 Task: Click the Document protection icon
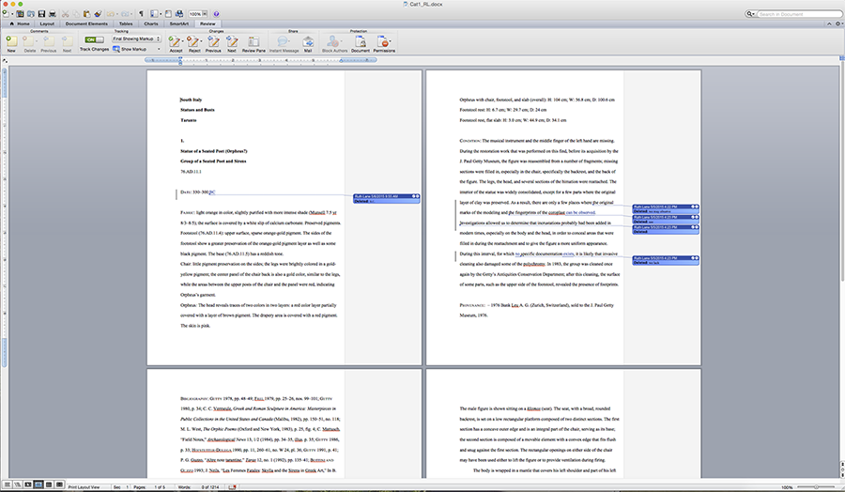[x=360, y=43]
